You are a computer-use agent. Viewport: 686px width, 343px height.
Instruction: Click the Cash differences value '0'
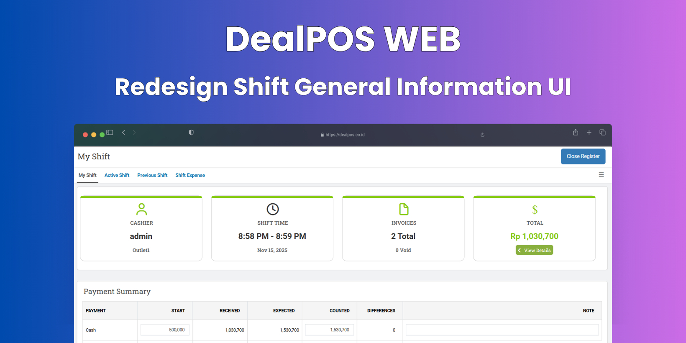394,330
